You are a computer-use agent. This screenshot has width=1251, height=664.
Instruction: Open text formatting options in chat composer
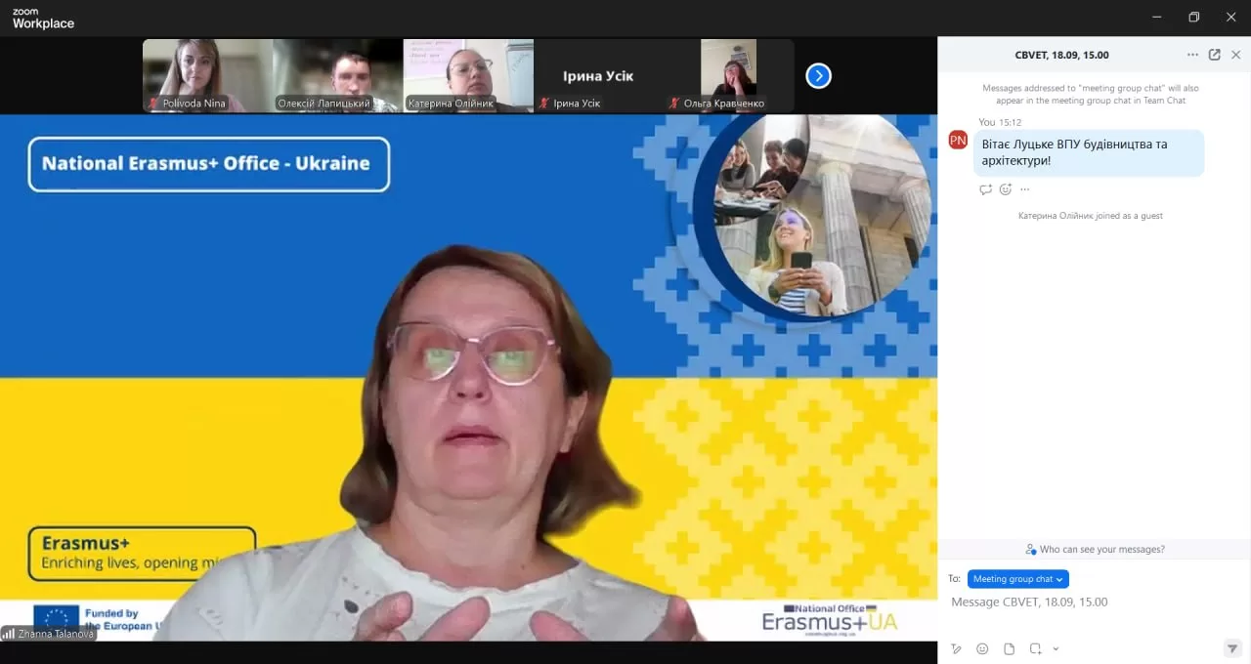point(956,648)
